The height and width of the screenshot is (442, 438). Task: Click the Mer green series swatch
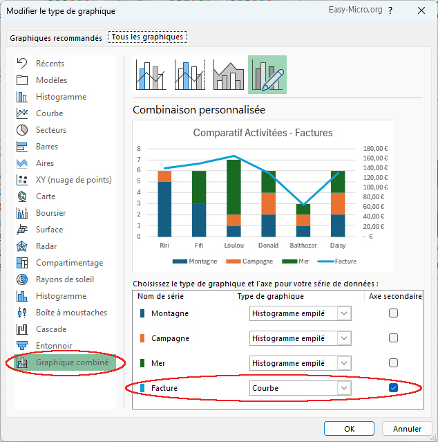(142, 362)
